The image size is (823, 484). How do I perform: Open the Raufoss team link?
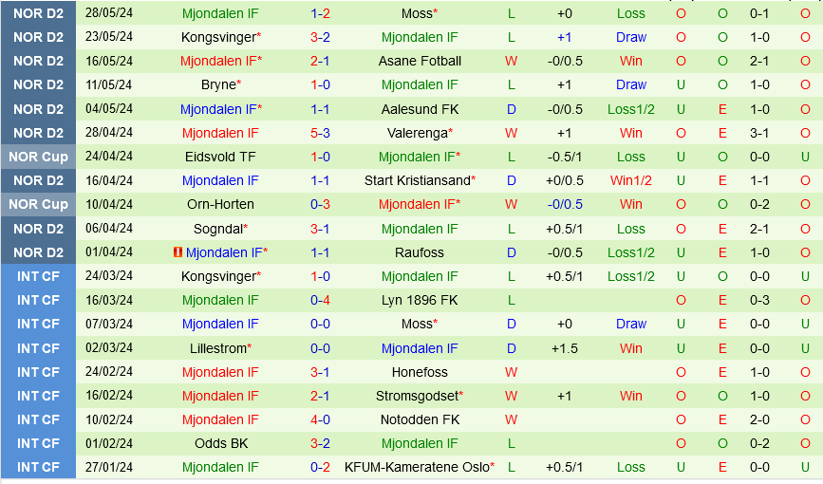tap(419, 252)
